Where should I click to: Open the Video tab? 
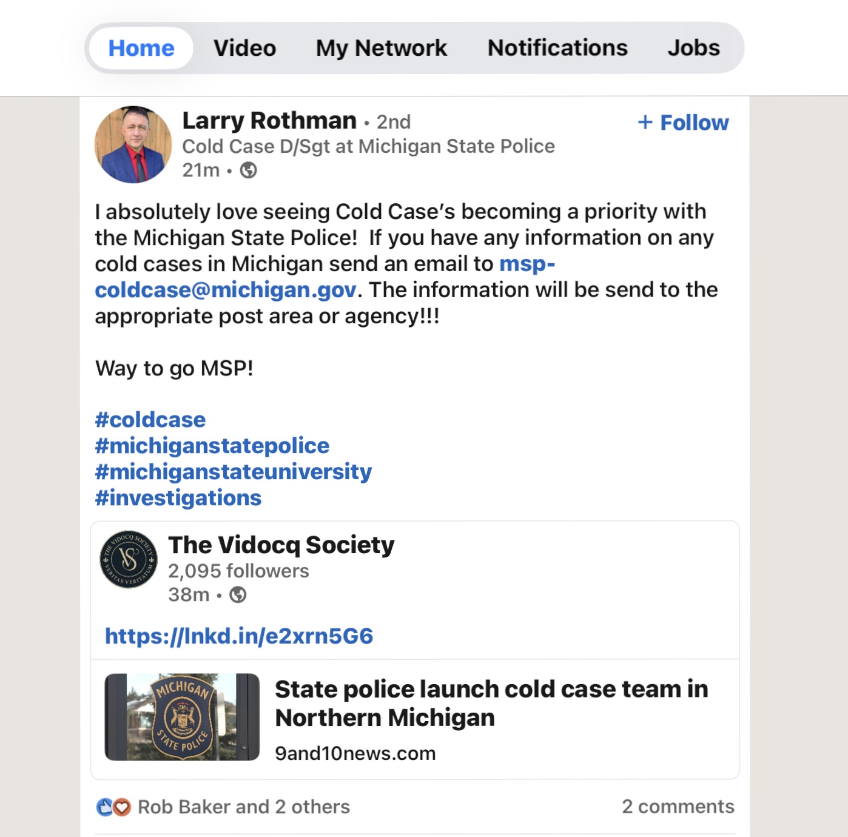click(x=244, y=48)
